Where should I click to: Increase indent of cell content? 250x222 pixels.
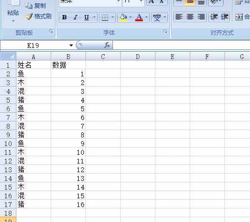click(x=224, y=17)
